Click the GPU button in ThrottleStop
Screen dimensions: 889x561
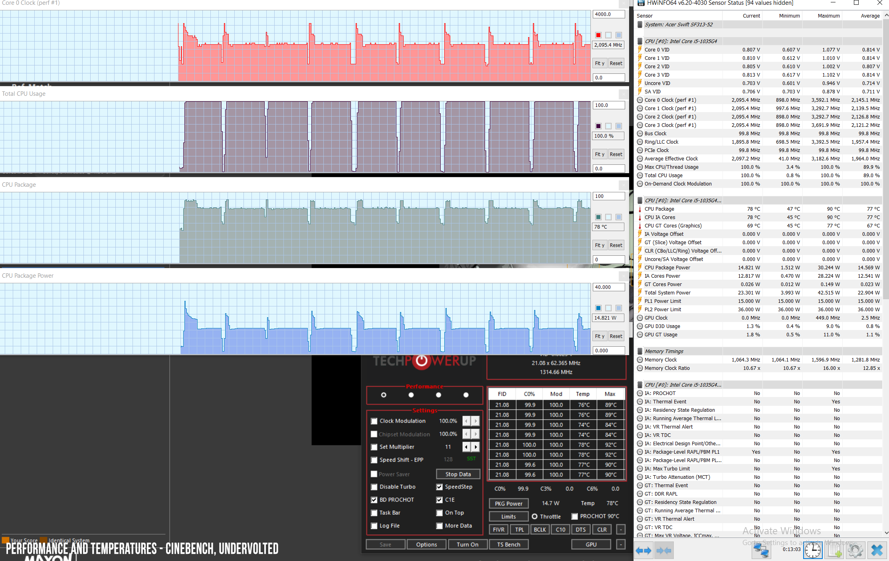tap(591, 544)
